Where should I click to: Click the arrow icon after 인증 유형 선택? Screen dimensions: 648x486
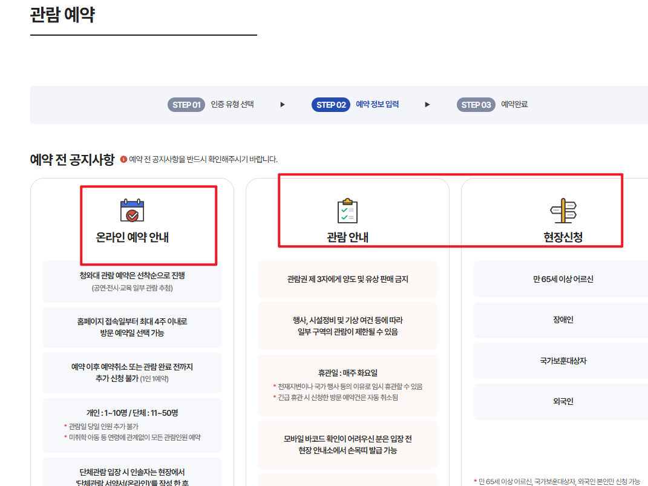point(283,105)
